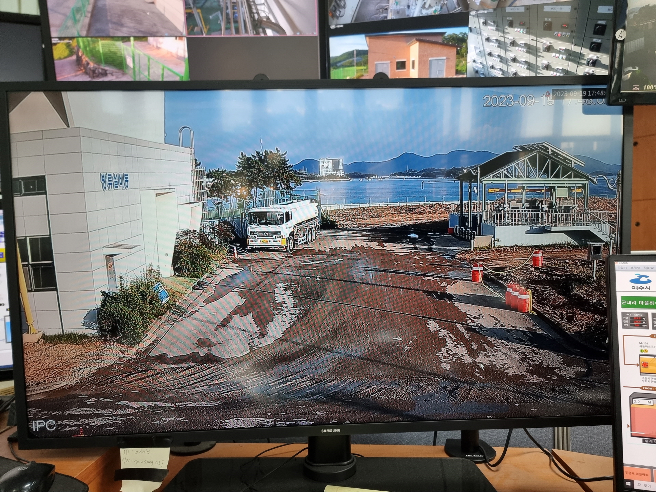Open the 파일(F) menu in CIMON
656x492 pixels.
622,268
